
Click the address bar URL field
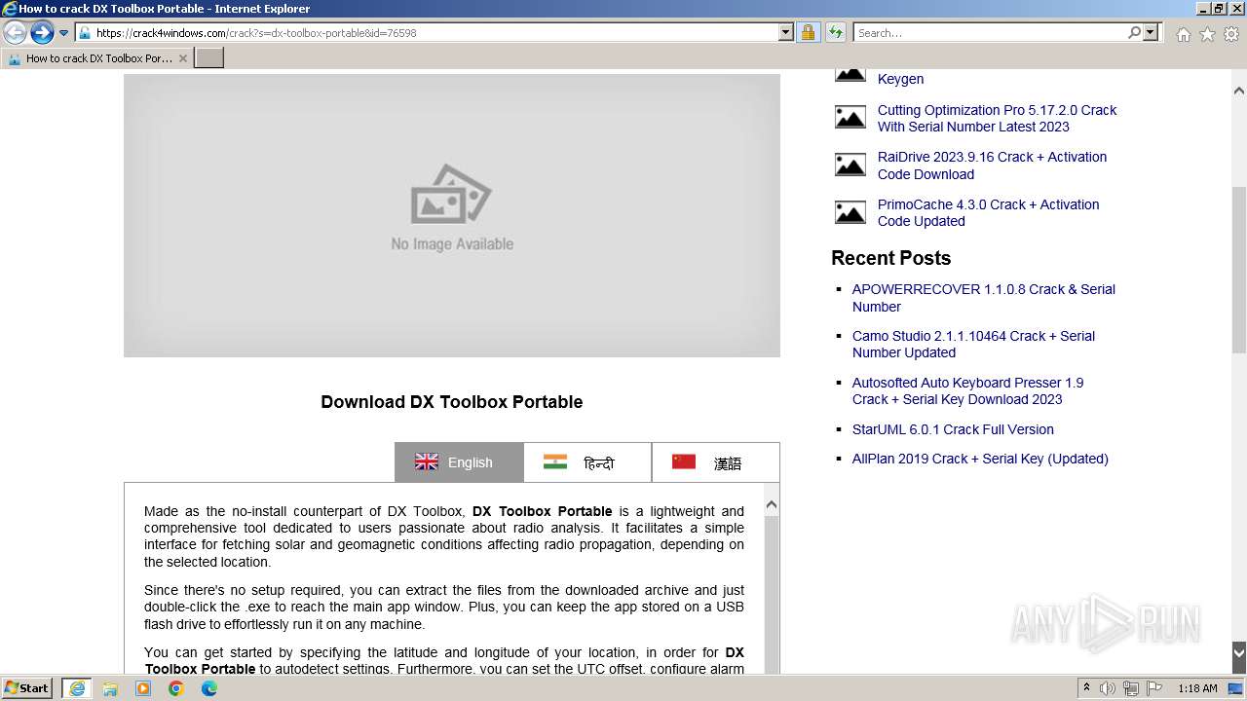coord(428,33)
